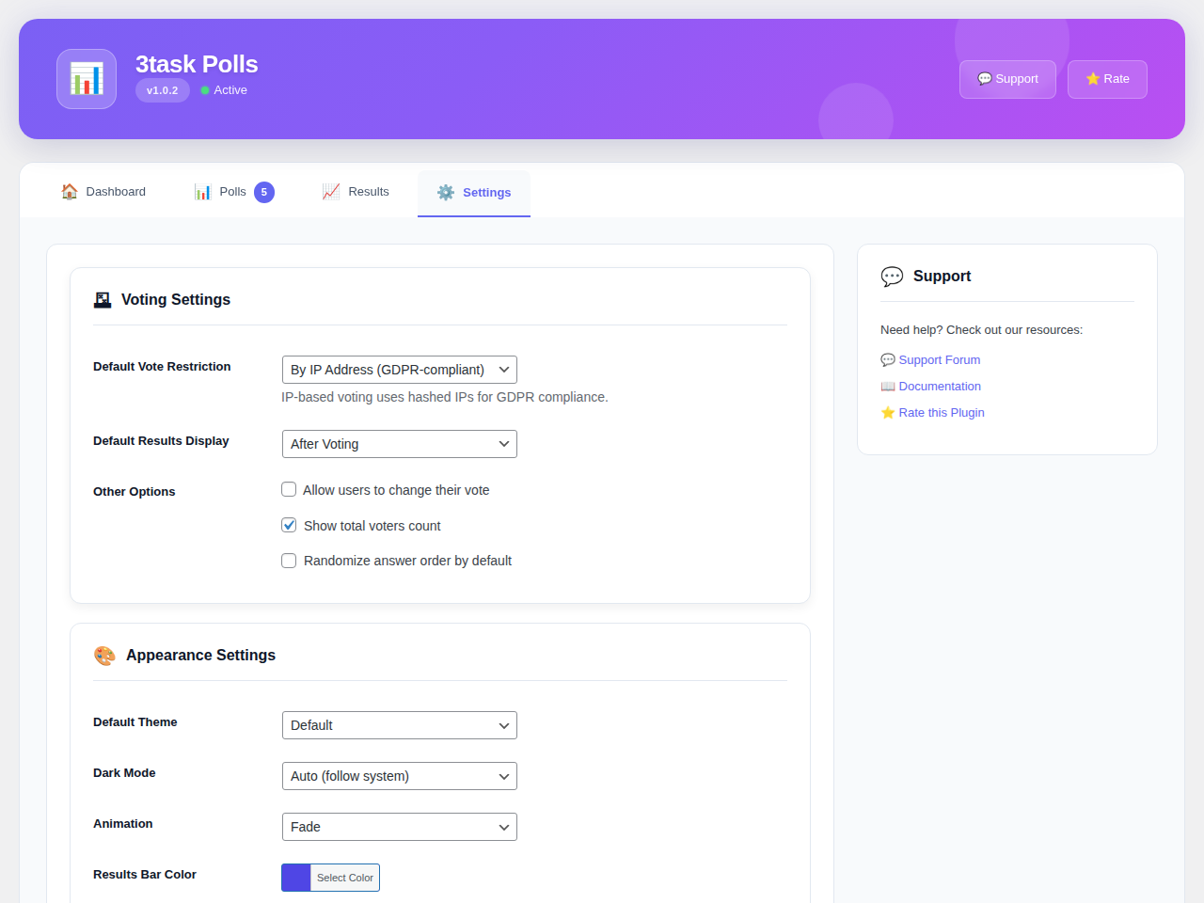
Task: Click the IP-based voting GDPR help text
Action: pos(445,397)
